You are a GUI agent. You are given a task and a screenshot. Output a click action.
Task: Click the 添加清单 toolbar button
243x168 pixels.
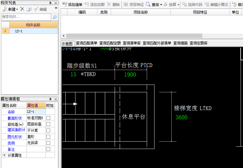click(72, 4)
